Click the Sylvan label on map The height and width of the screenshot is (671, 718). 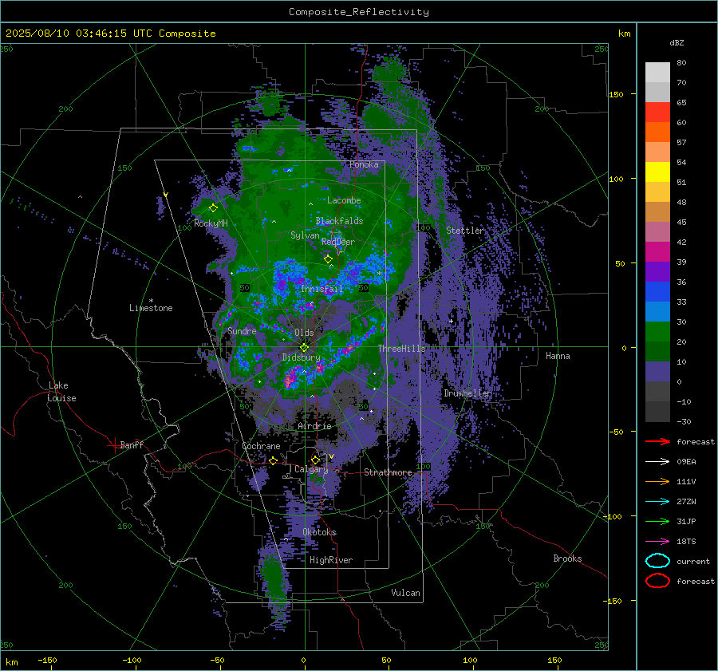pyautogui.click(x=305, y=235)
